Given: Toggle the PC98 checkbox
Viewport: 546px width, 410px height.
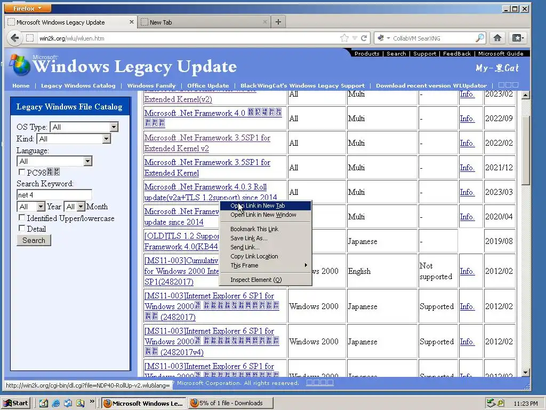Looking at the screenshot, I should [21, 172].
